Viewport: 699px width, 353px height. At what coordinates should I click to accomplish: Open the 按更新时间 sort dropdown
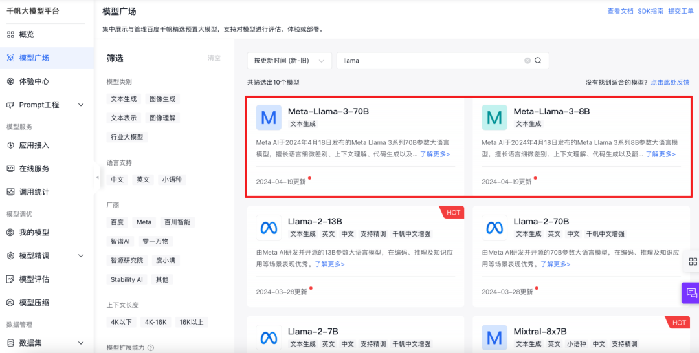pyautogui.click(x=289, y=61)
